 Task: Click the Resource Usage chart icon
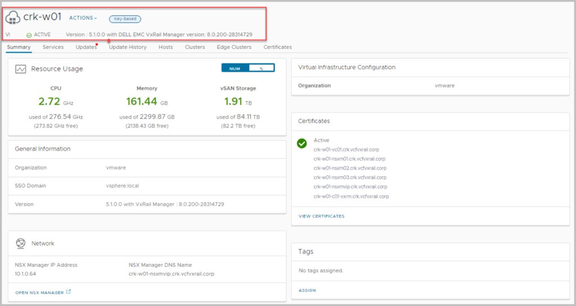pos(21,69)
